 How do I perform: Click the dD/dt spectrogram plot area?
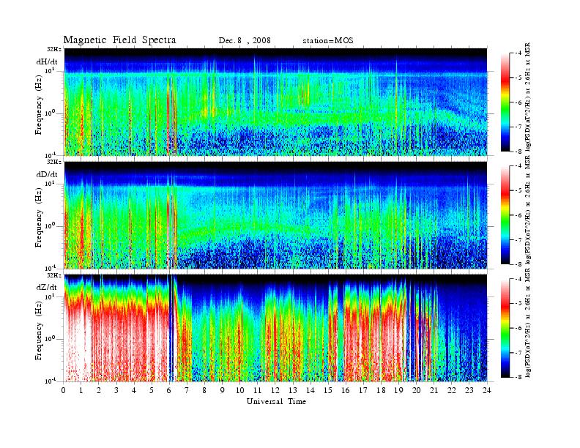[x=275, y=215]
